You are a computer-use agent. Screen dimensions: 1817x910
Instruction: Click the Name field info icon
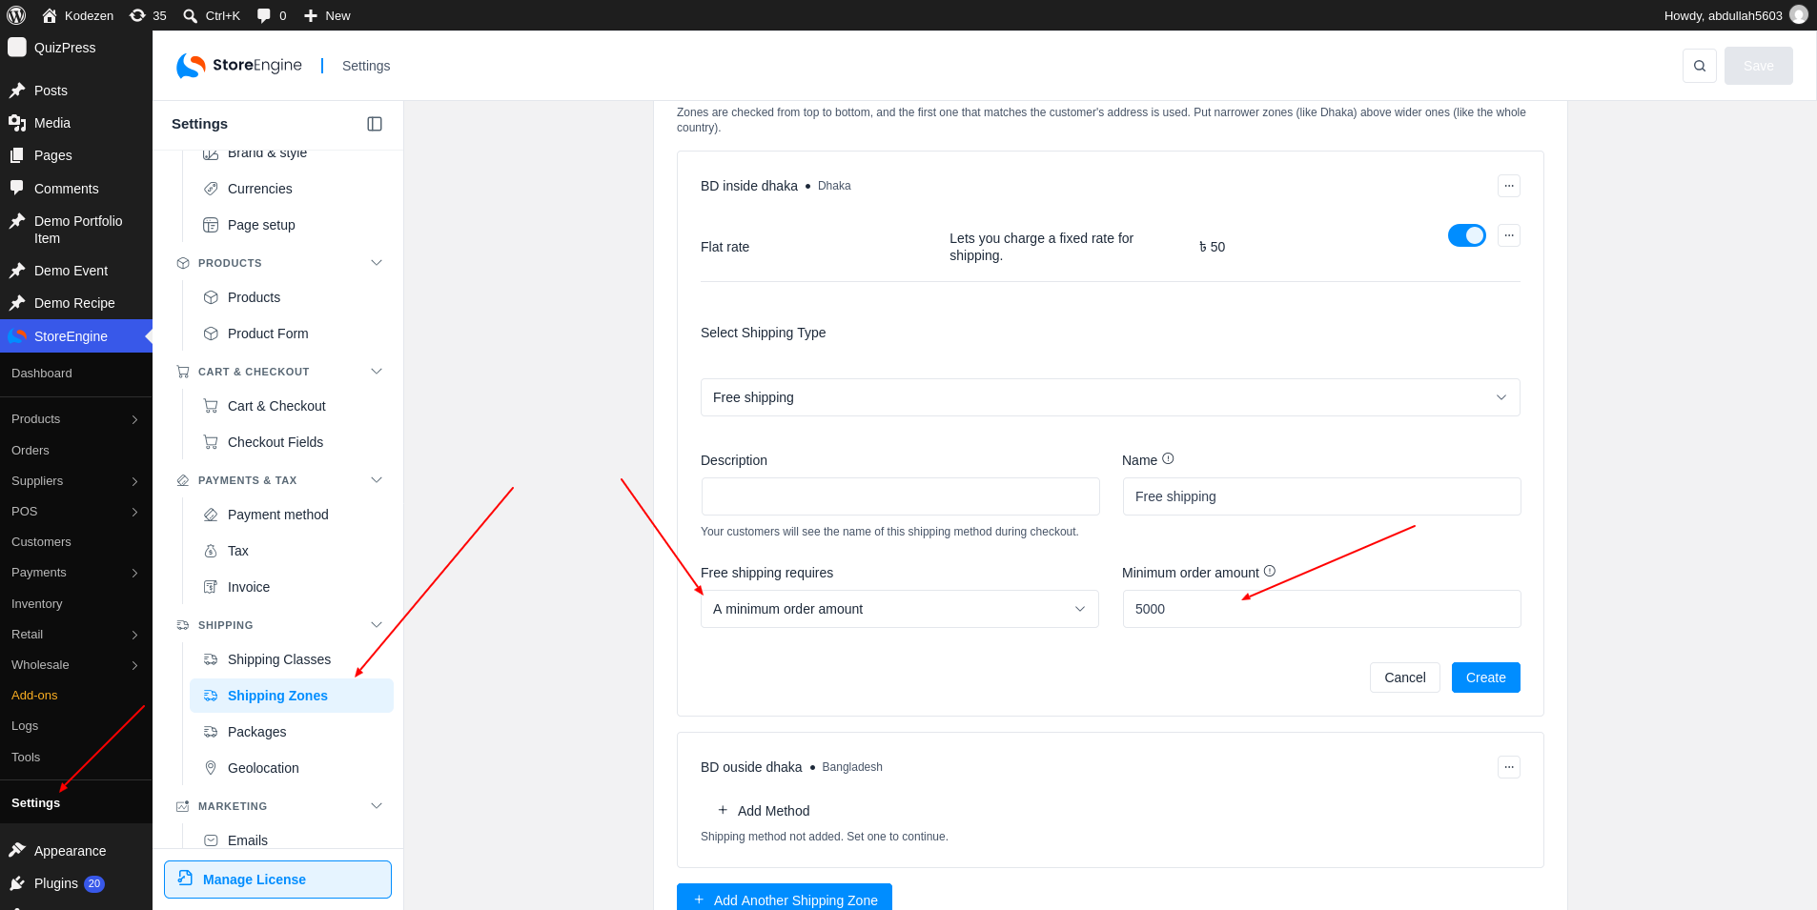pos(1168,459)
